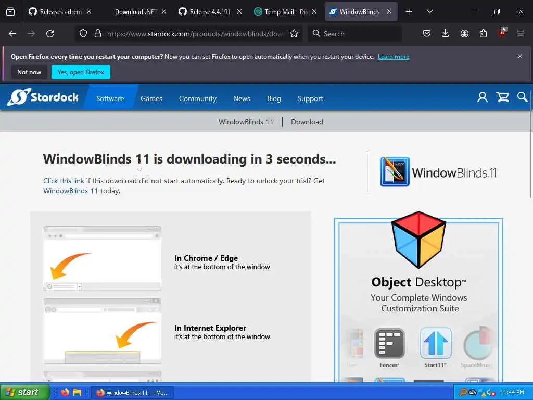Close the Temp Mail tab
This screenshot has width=533, height=400.
[314, 12]
